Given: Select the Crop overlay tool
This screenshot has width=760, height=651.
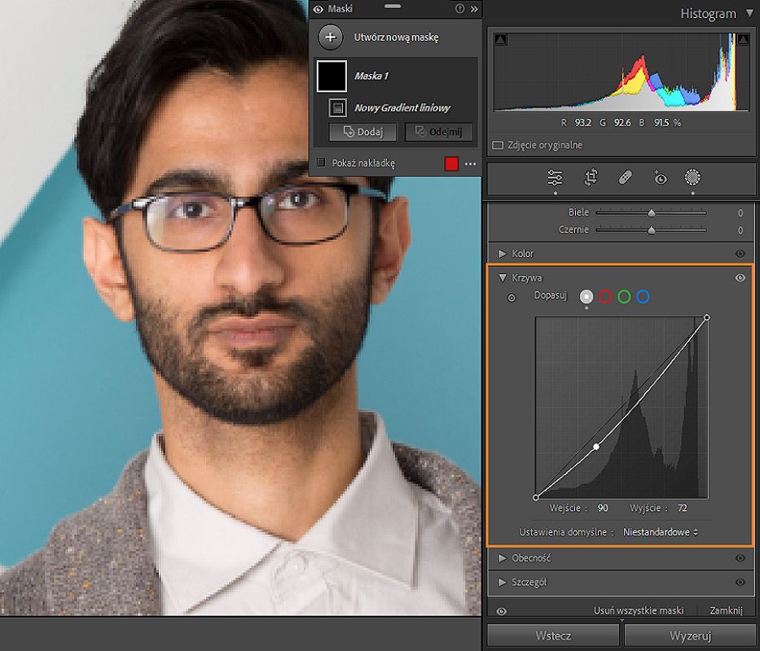Looking at the screenshot, I should point(591,177).
